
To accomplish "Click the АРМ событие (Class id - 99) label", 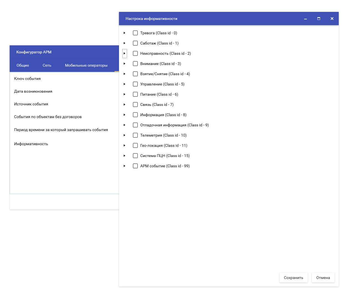I will click(165, 166).
